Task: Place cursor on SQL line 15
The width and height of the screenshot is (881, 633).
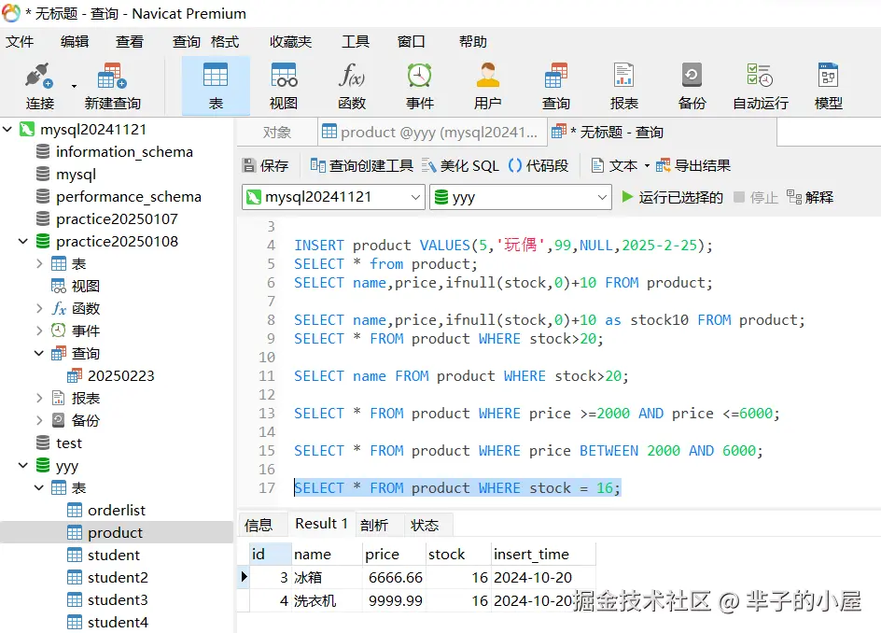Action: point(528,451)
